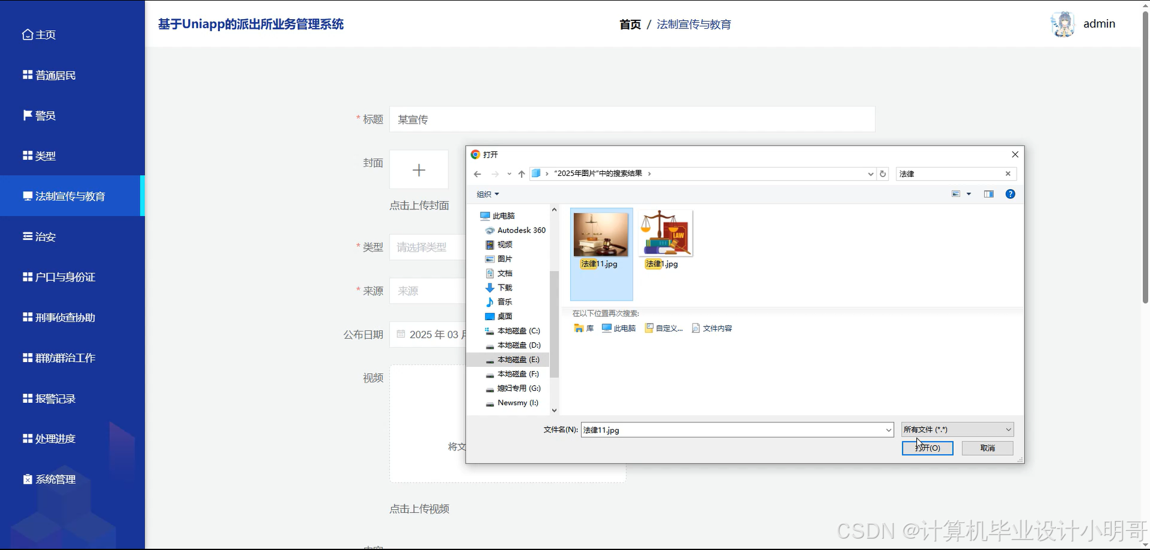Click the 法律 search input field
The height and width of the screenshot is (550, 1150).
(943, 174)
